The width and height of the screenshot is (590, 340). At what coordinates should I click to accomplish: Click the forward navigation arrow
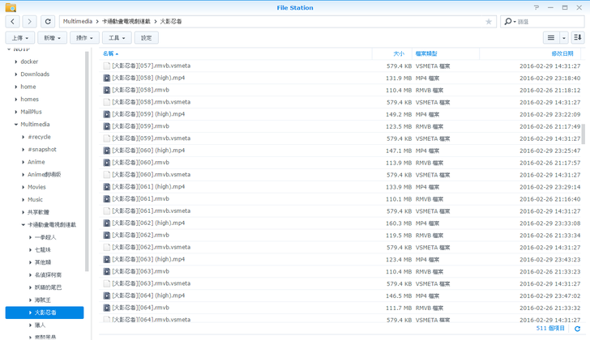click(x=29, y=22)
